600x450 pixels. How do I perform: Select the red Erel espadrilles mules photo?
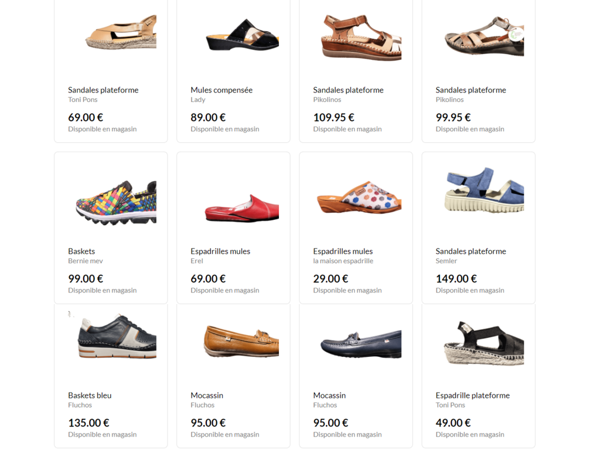point(241,209)
